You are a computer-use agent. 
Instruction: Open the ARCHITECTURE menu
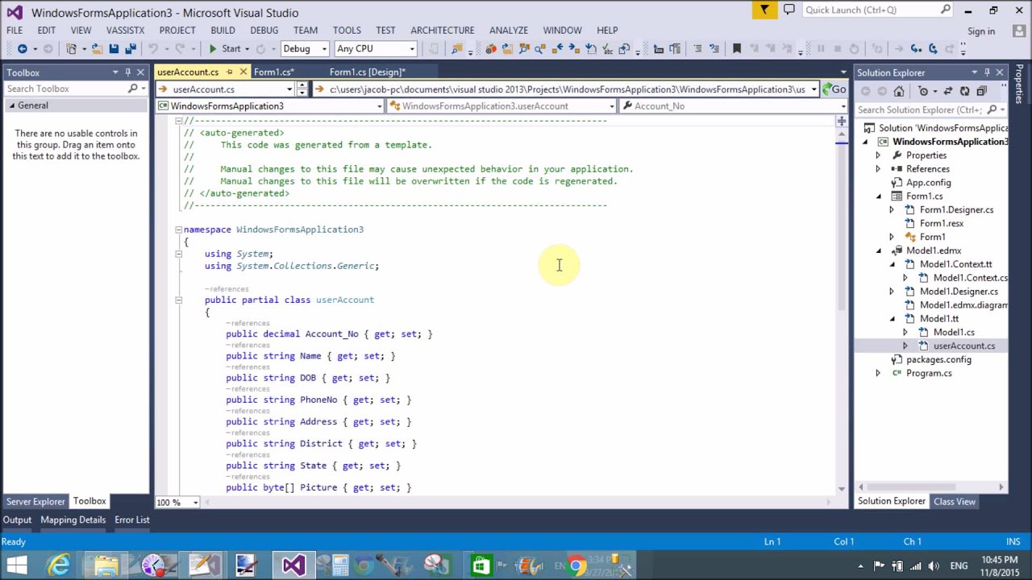coord(442,30)
